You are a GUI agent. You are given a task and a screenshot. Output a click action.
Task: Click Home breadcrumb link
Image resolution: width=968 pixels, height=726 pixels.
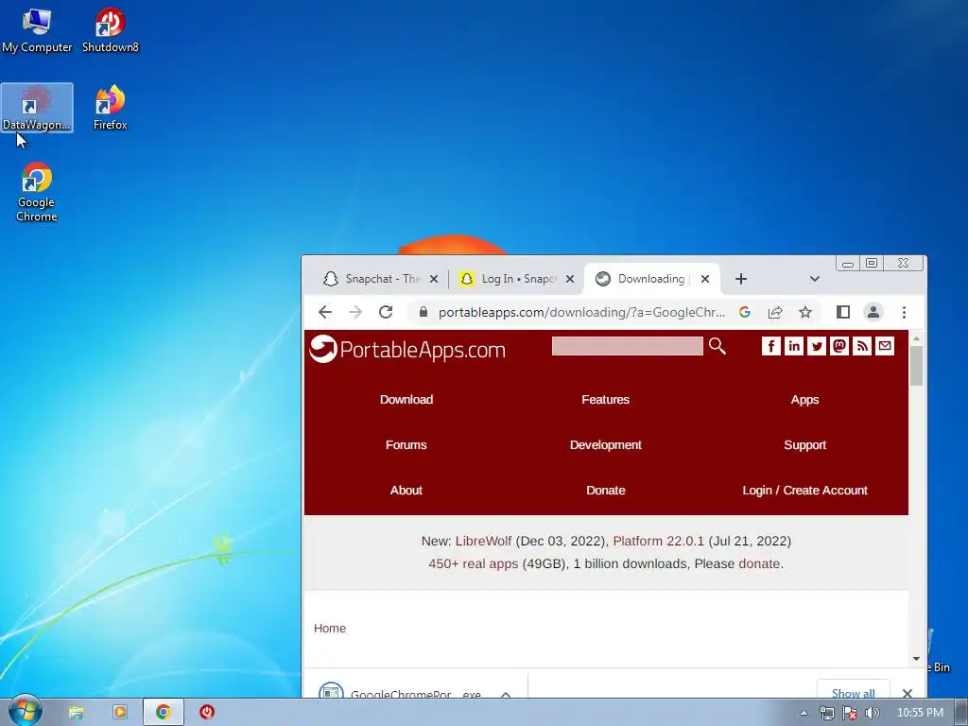[330, 629]
